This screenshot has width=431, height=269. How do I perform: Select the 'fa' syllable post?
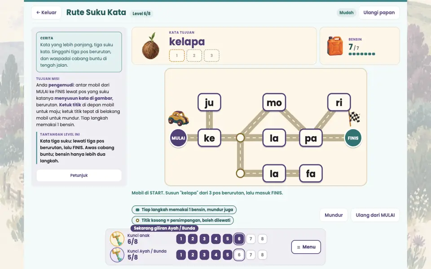coord(311,173)
